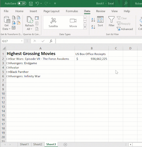Click the Filter funnel button

click(111, 21)
